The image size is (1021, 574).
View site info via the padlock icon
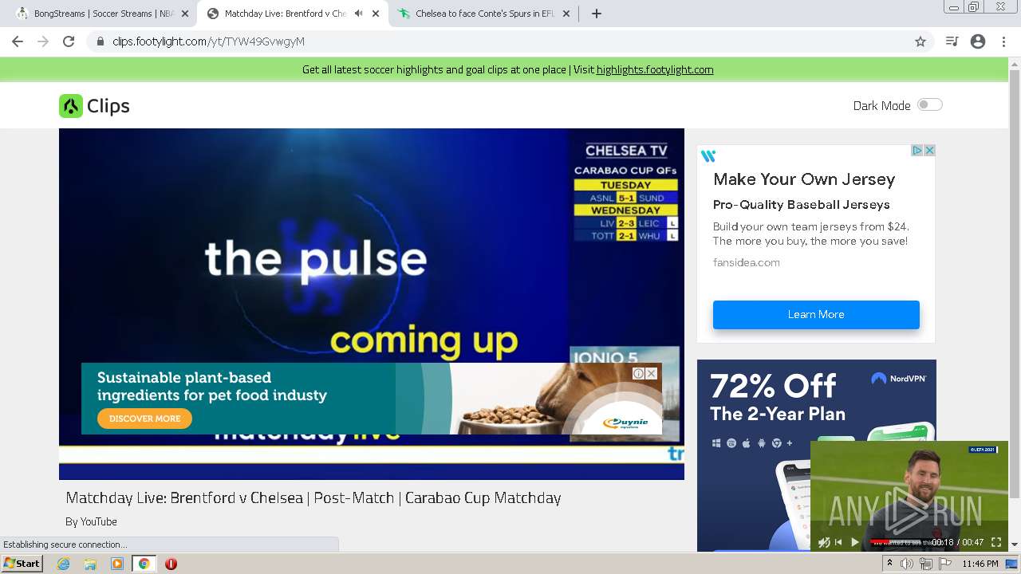pyautogui.click(x=100, y=41)
